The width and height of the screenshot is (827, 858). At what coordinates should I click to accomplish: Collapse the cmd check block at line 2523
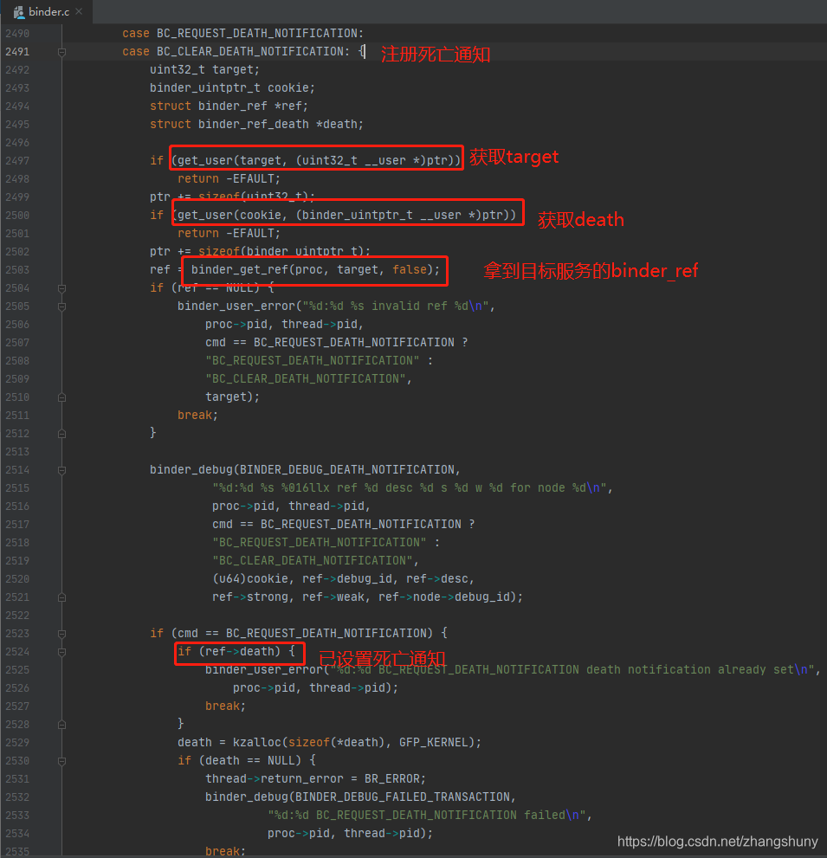pos(61,634)
